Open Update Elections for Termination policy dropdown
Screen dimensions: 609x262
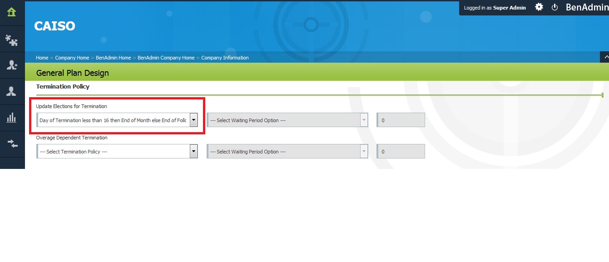pos(117,120)
